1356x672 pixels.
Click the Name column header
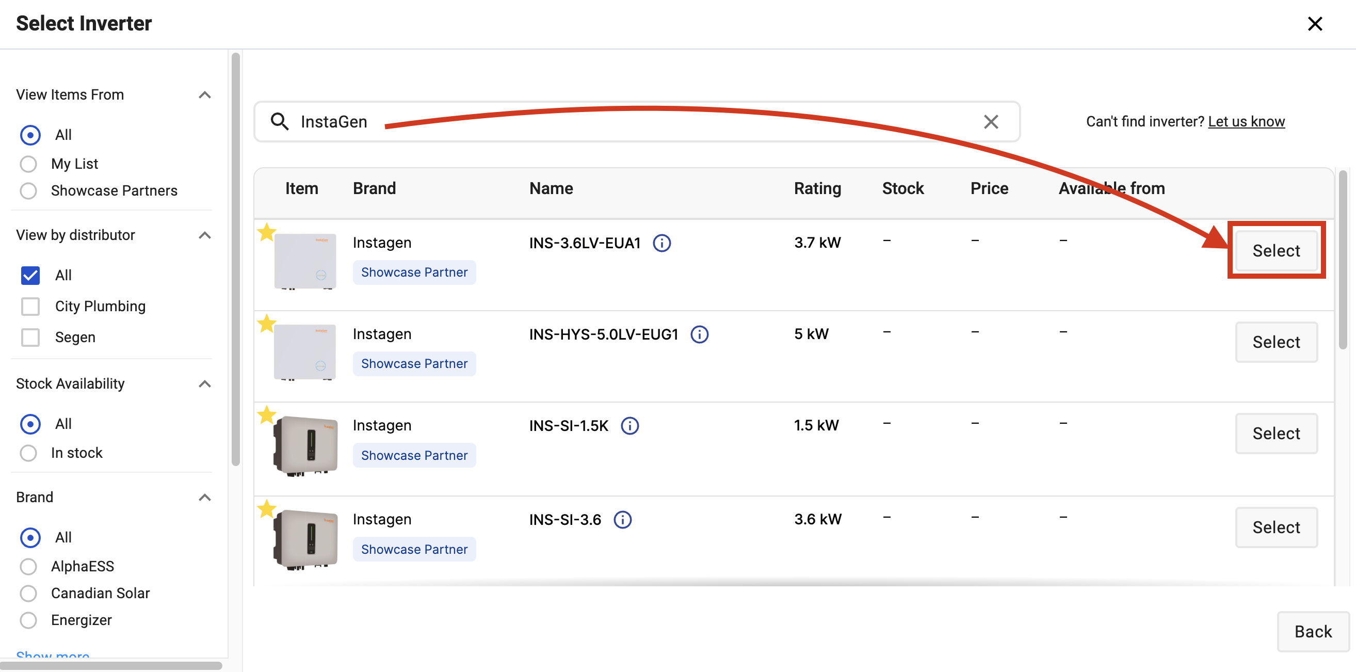click(x=551, y=188)
